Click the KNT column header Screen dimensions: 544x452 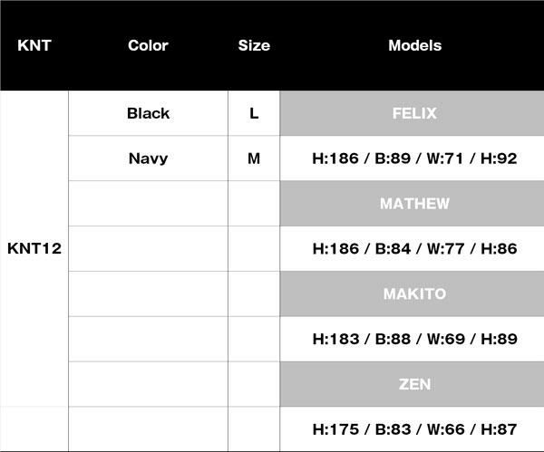pyautogui.click(x=34, y=45)
